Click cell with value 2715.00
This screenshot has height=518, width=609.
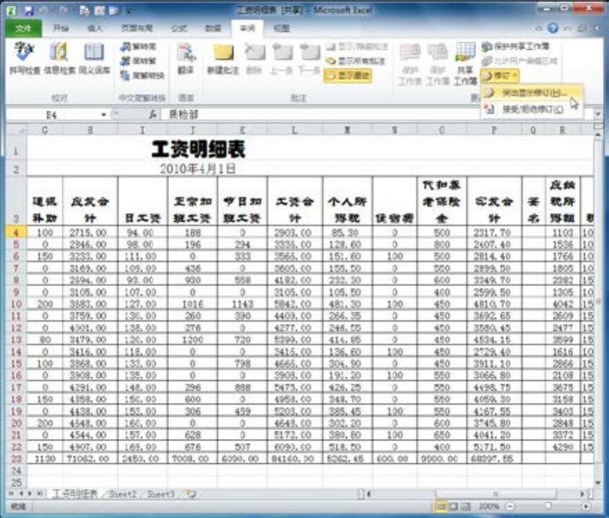tap(90, 232)
